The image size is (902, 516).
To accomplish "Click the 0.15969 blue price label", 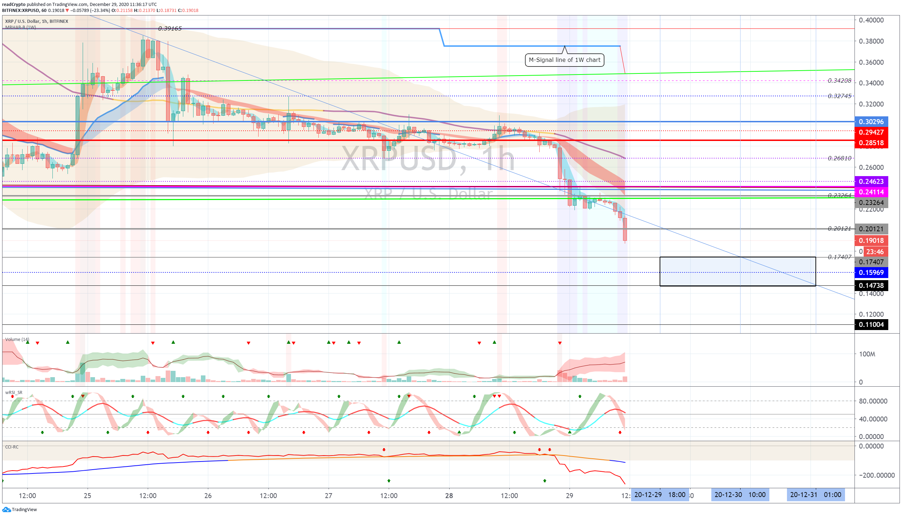I will 871,272.
